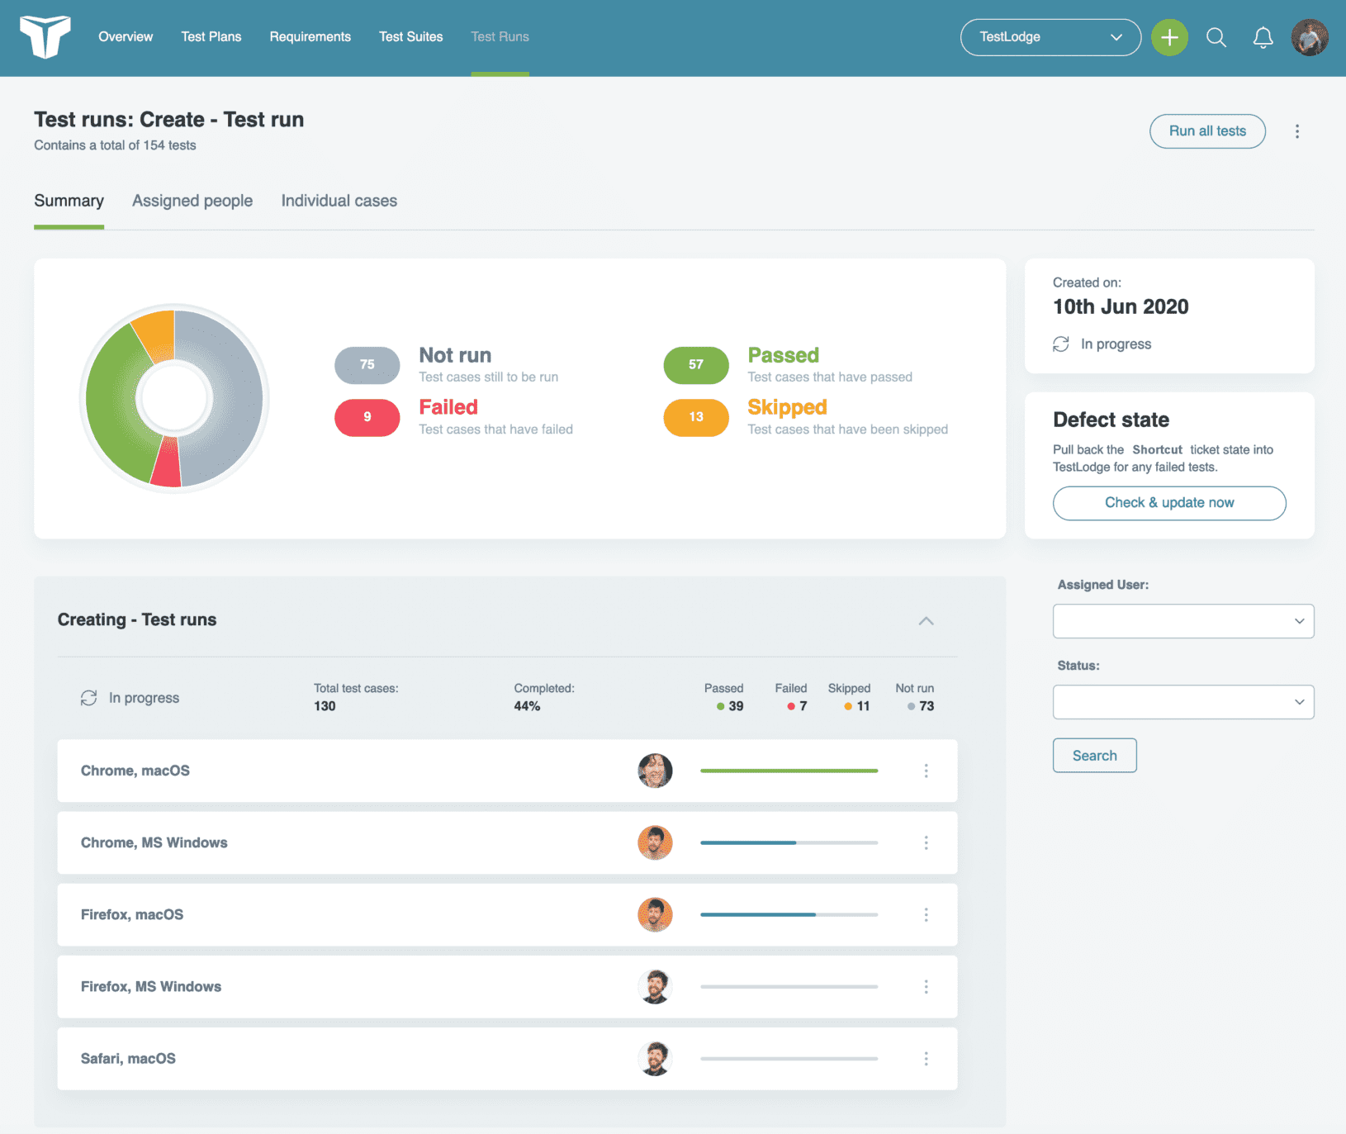The width and height of the screenshot is (1346, 1134).
Task: Switch to the Assigned people tab
Action: pyautogui.click(x=192, y=201)
